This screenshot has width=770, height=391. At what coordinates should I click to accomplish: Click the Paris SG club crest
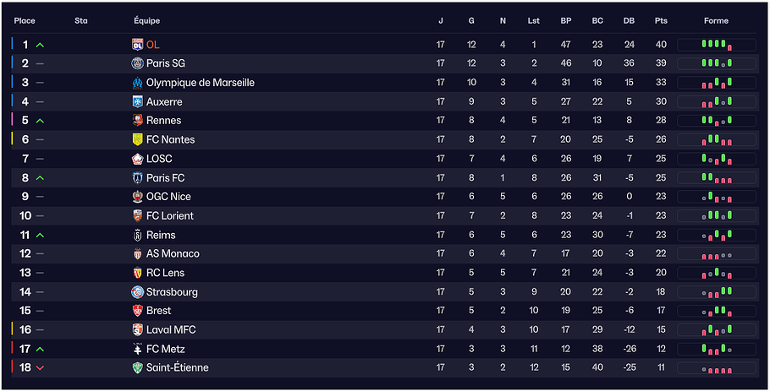(137, 63)
